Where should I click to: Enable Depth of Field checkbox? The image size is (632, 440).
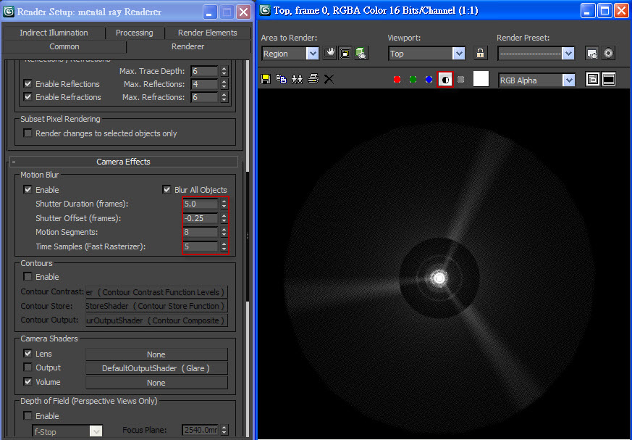[28, 415]
